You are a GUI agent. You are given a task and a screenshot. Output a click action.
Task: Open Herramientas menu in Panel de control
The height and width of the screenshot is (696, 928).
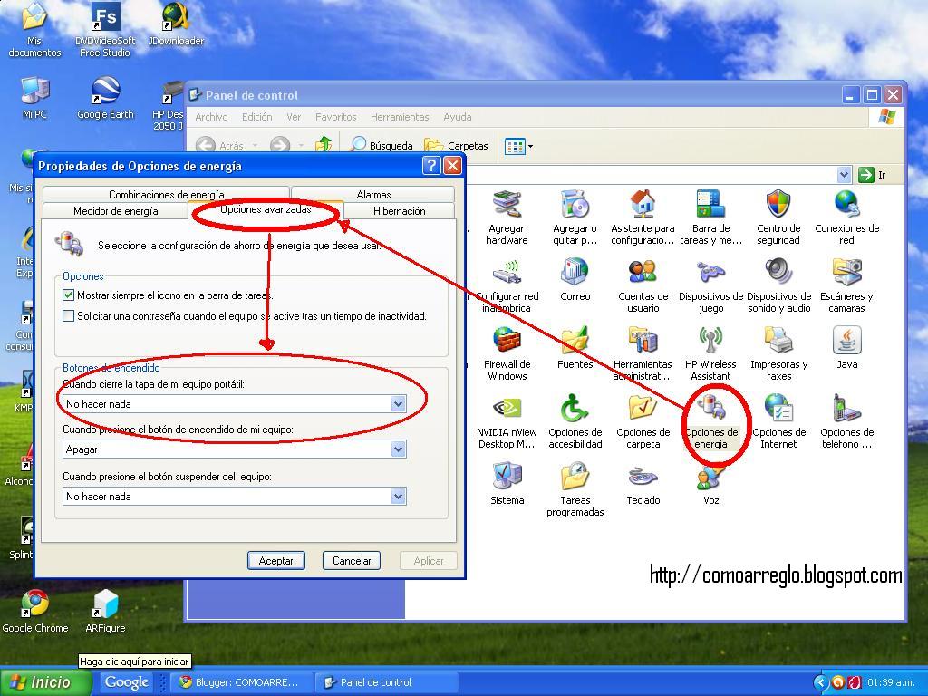click(x=400, y=117)
